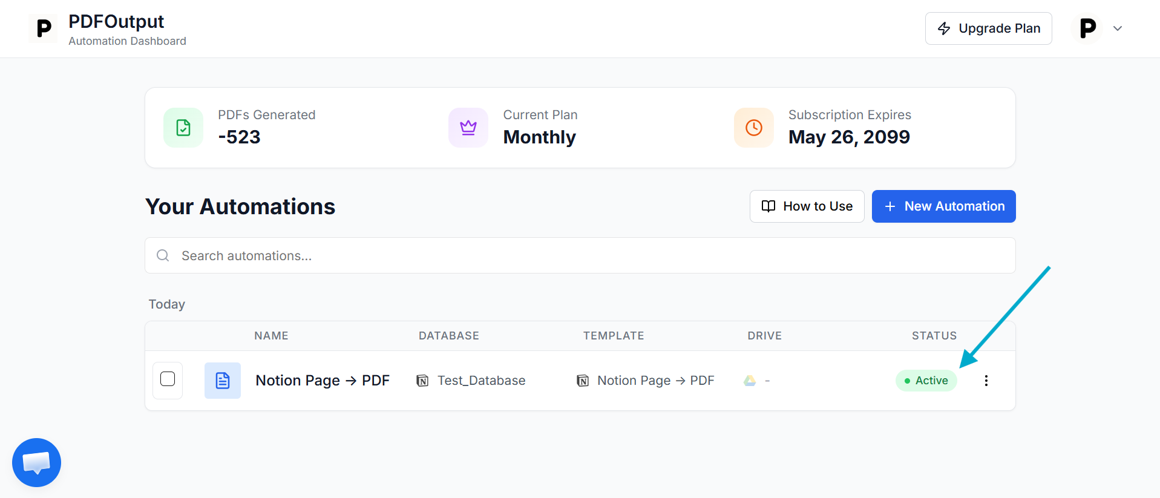Screen dimensions: 1160x498
Task: Click the profile avatar P icon
Action: pos(1087,28)
